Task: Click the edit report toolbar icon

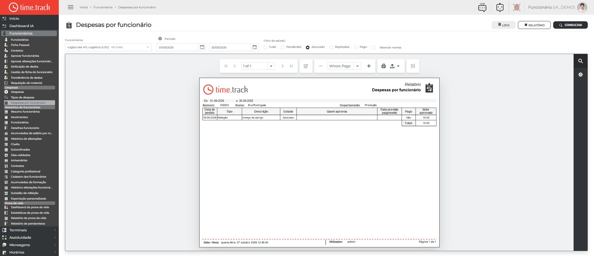Action: [306, 66]
